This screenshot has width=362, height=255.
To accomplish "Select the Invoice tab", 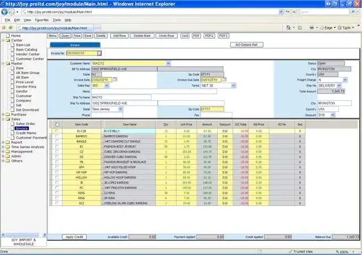I will click(x=75, y=45).
